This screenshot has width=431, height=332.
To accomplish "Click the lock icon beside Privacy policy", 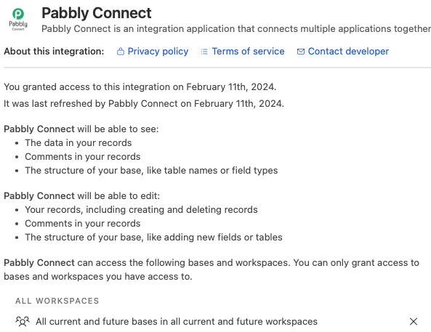I will click(x=121, y=52).
